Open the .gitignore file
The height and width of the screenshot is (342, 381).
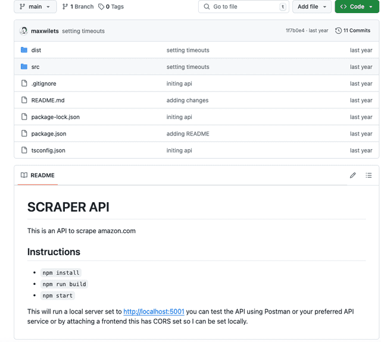43,84
